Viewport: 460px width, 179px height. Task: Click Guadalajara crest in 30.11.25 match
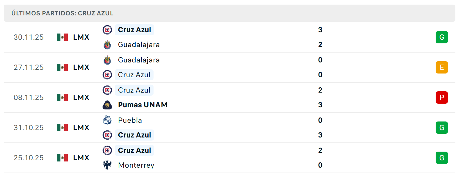[107, 45]
